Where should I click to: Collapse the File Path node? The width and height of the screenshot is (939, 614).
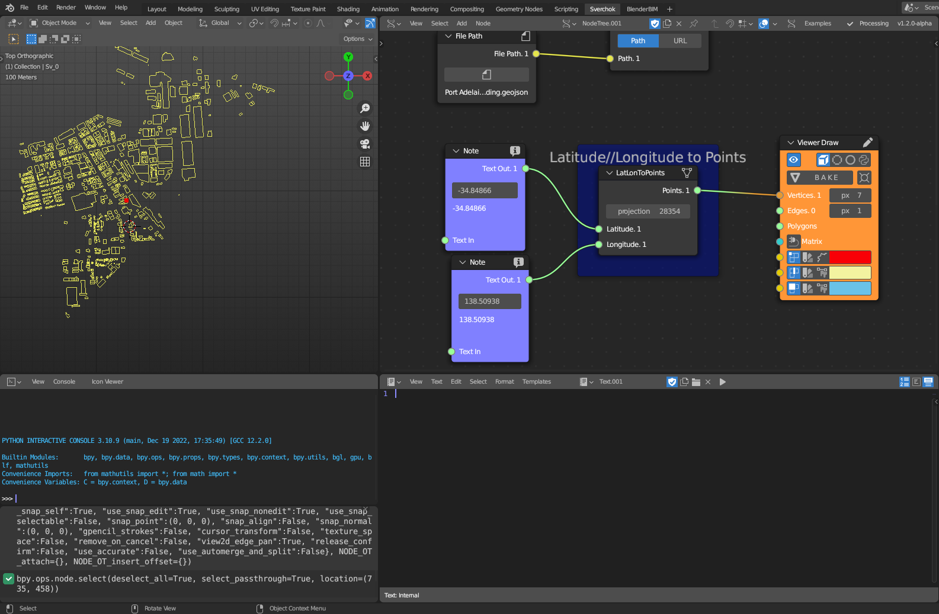pyautogui.click(x=448, y=36)
